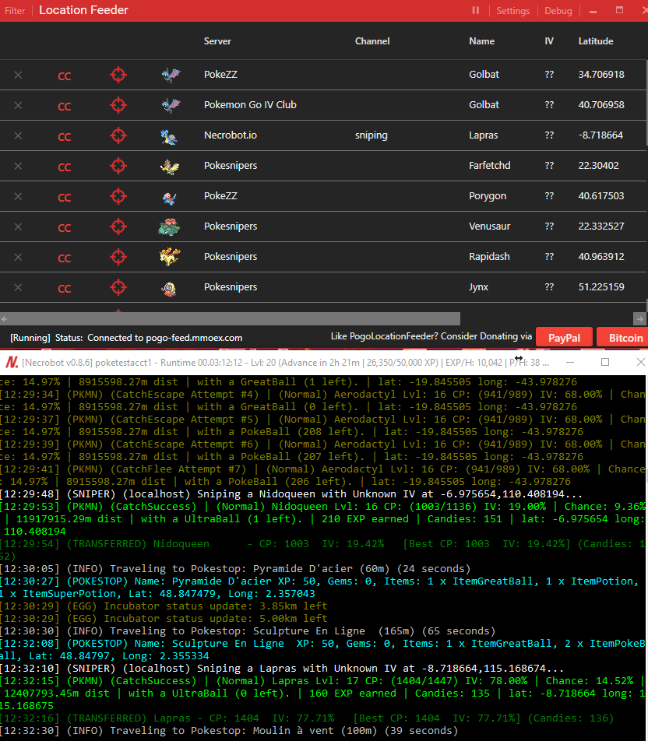Select the 'Pokemon Go IV Club' server cell
Viewport: 648px width, 741px height.
(250, 105)
